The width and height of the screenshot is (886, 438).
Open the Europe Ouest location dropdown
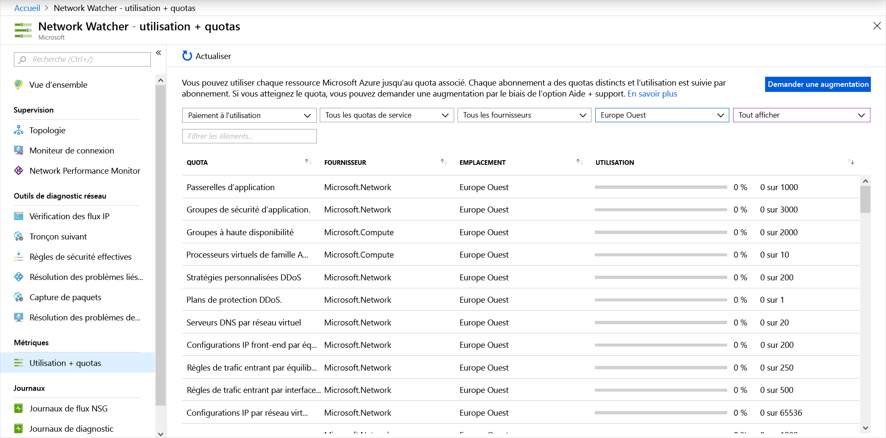click(x=662, y=115)
